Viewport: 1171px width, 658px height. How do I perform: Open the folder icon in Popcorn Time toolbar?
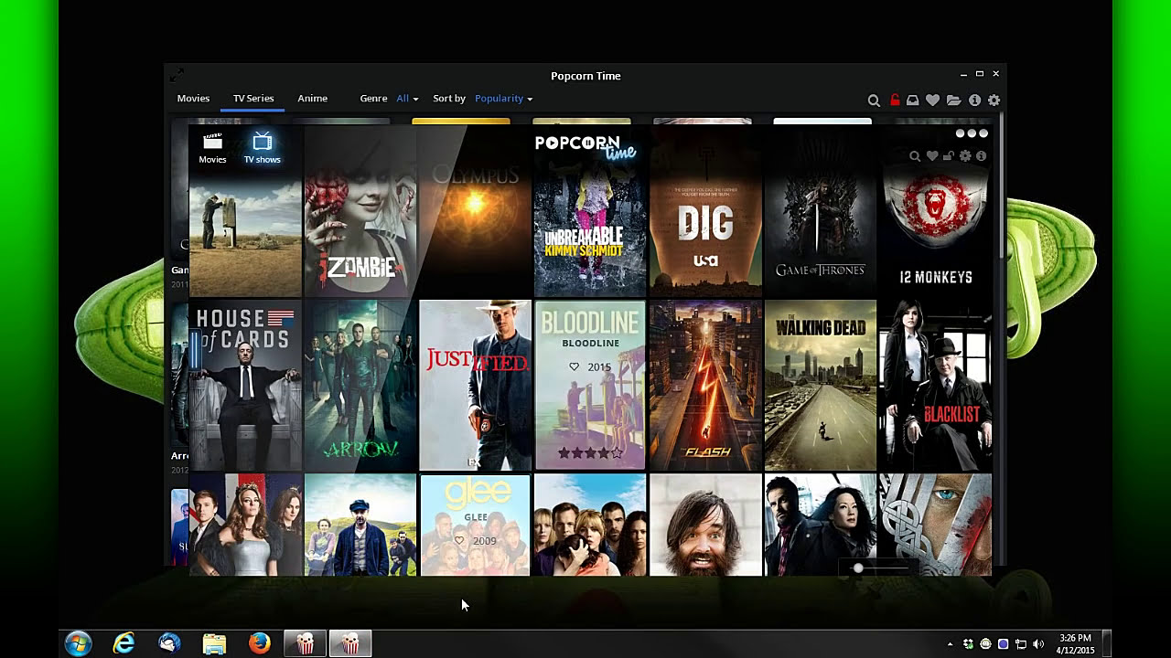(x=953, y=100)
